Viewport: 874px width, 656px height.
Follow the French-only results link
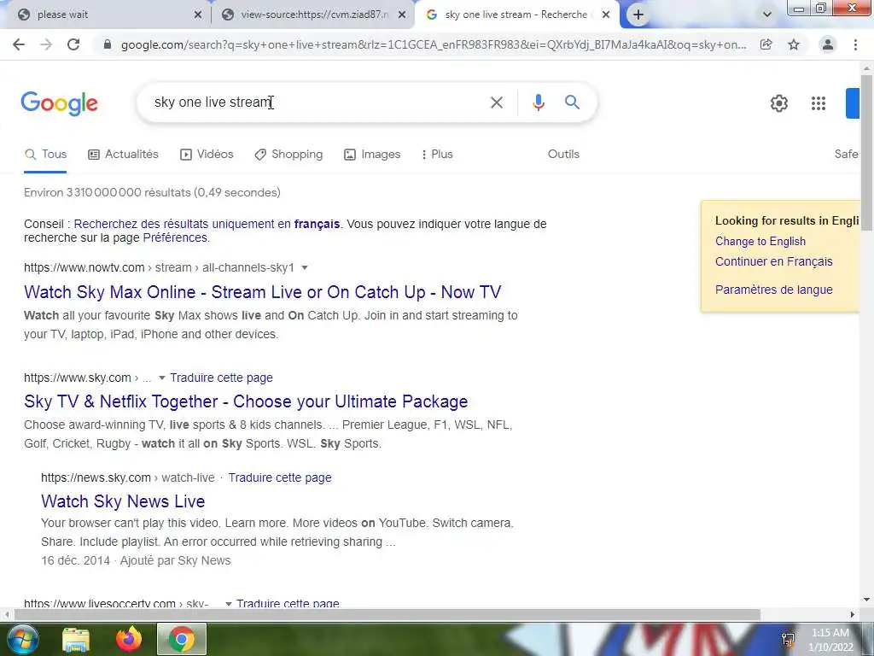(x=207, y=225)
